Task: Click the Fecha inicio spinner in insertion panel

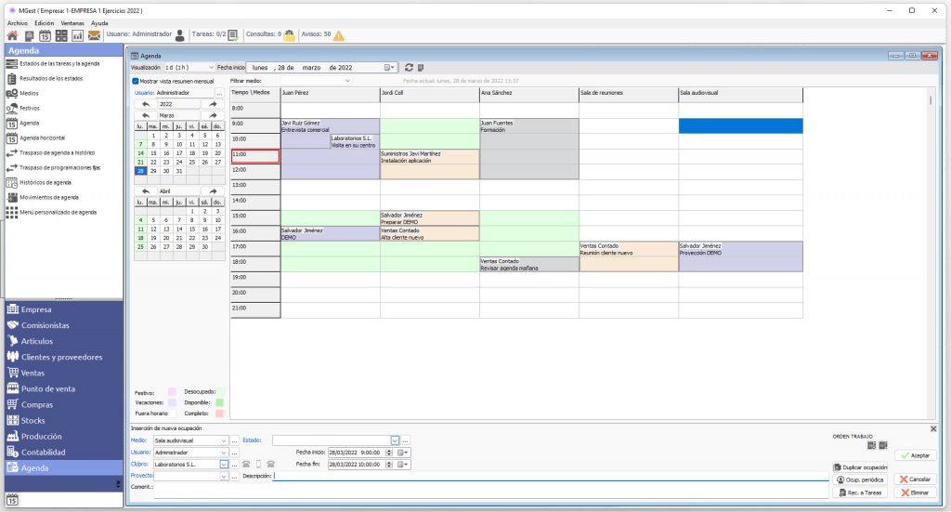Action: pos(389,453)
